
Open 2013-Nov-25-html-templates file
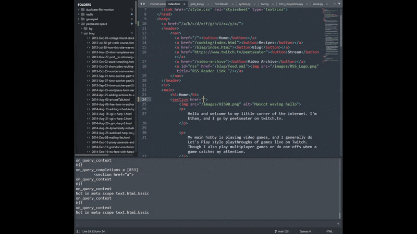click(113, 53)
